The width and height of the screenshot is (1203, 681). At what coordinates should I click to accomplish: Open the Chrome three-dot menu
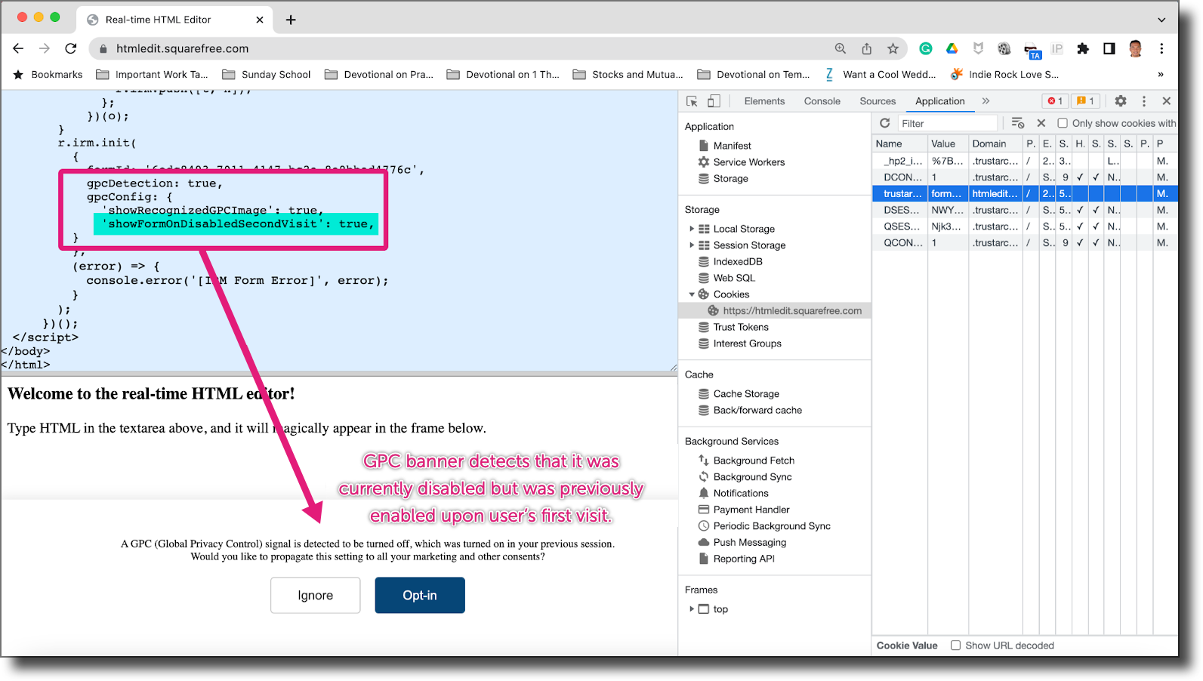(1162, 48)
